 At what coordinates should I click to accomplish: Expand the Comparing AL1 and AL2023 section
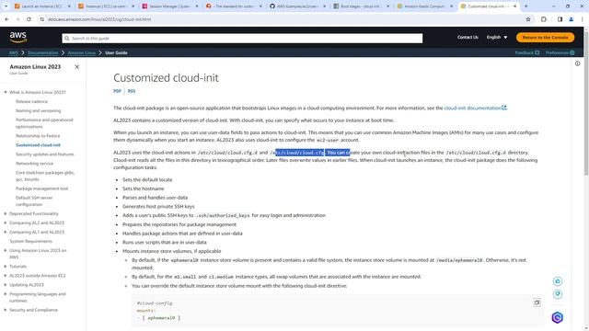coord(6,233)
